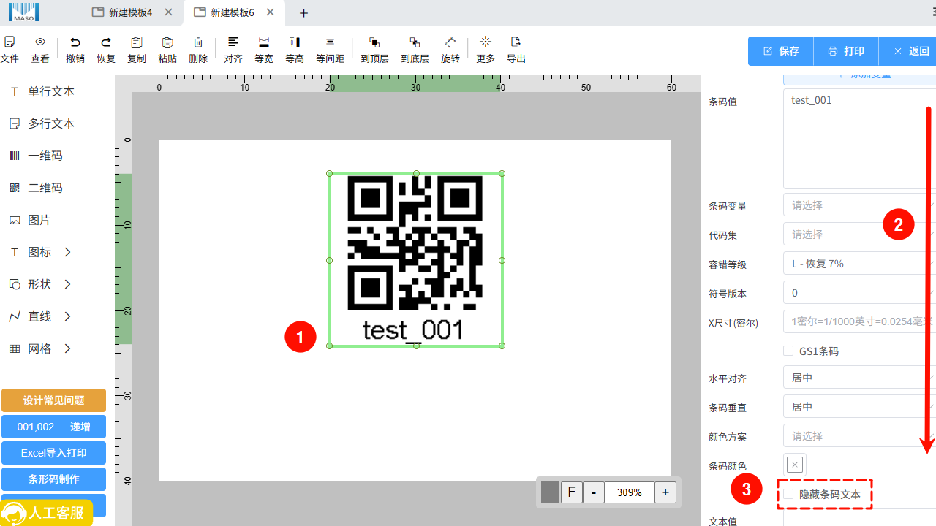
Task: Check the 隐藏条码文本 checkbox
Action: [x=788, y=495]
